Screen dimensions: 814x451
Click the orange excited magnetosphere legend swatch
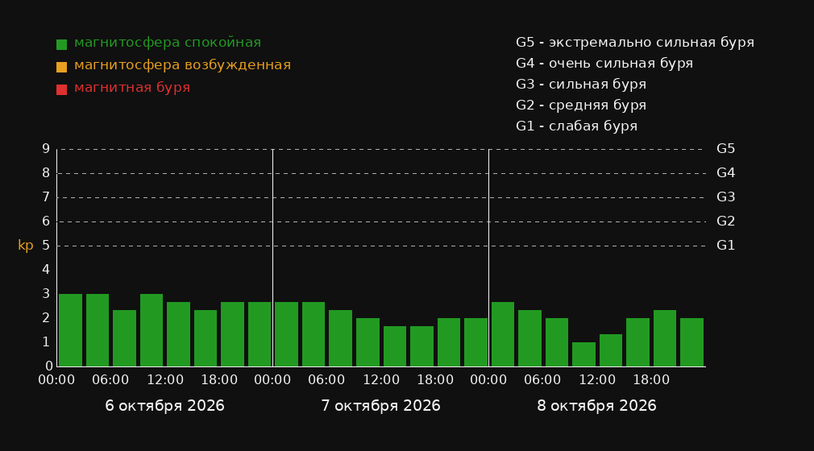61,67
